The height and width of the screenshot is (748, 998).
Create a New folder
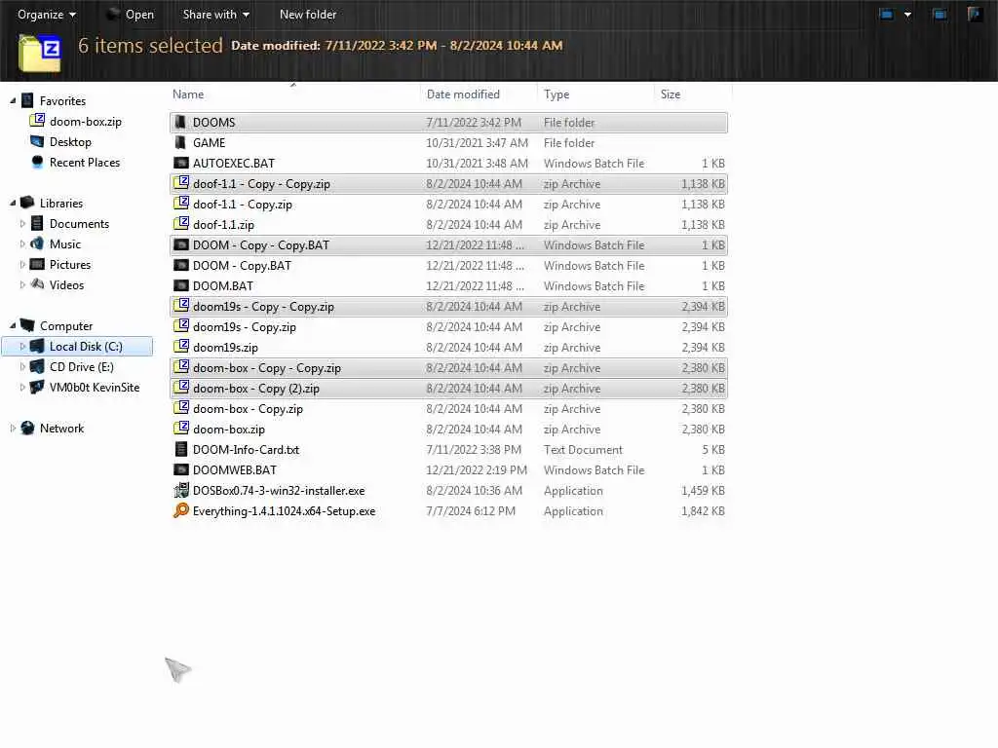pos(307,14)
